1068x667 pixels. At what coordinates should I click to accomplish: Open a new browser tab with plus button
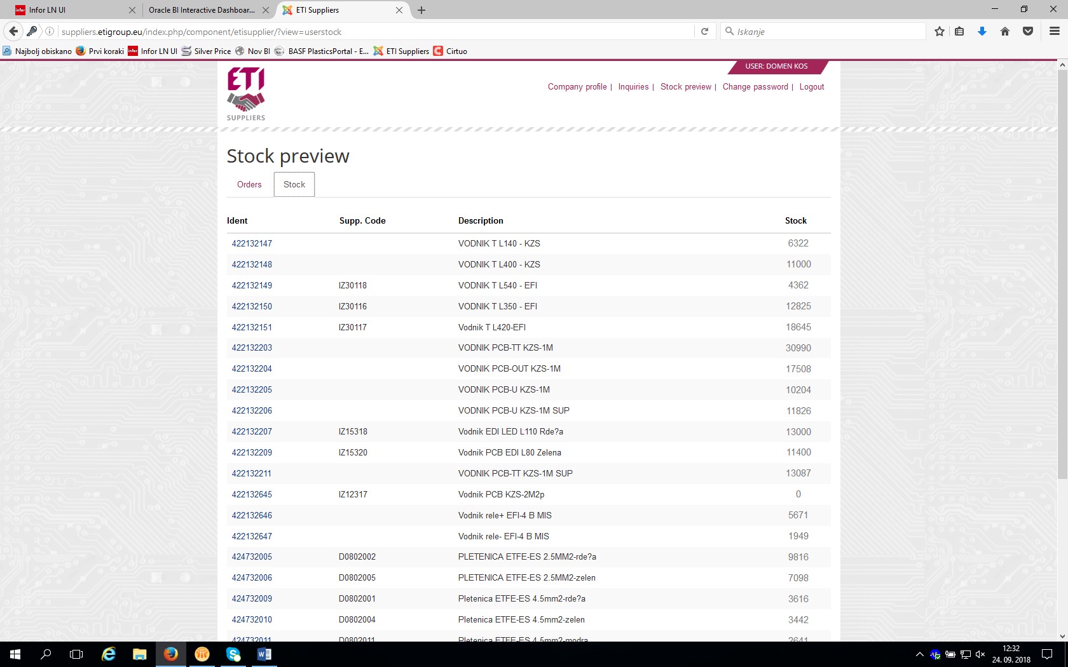[x=421, y=10]
